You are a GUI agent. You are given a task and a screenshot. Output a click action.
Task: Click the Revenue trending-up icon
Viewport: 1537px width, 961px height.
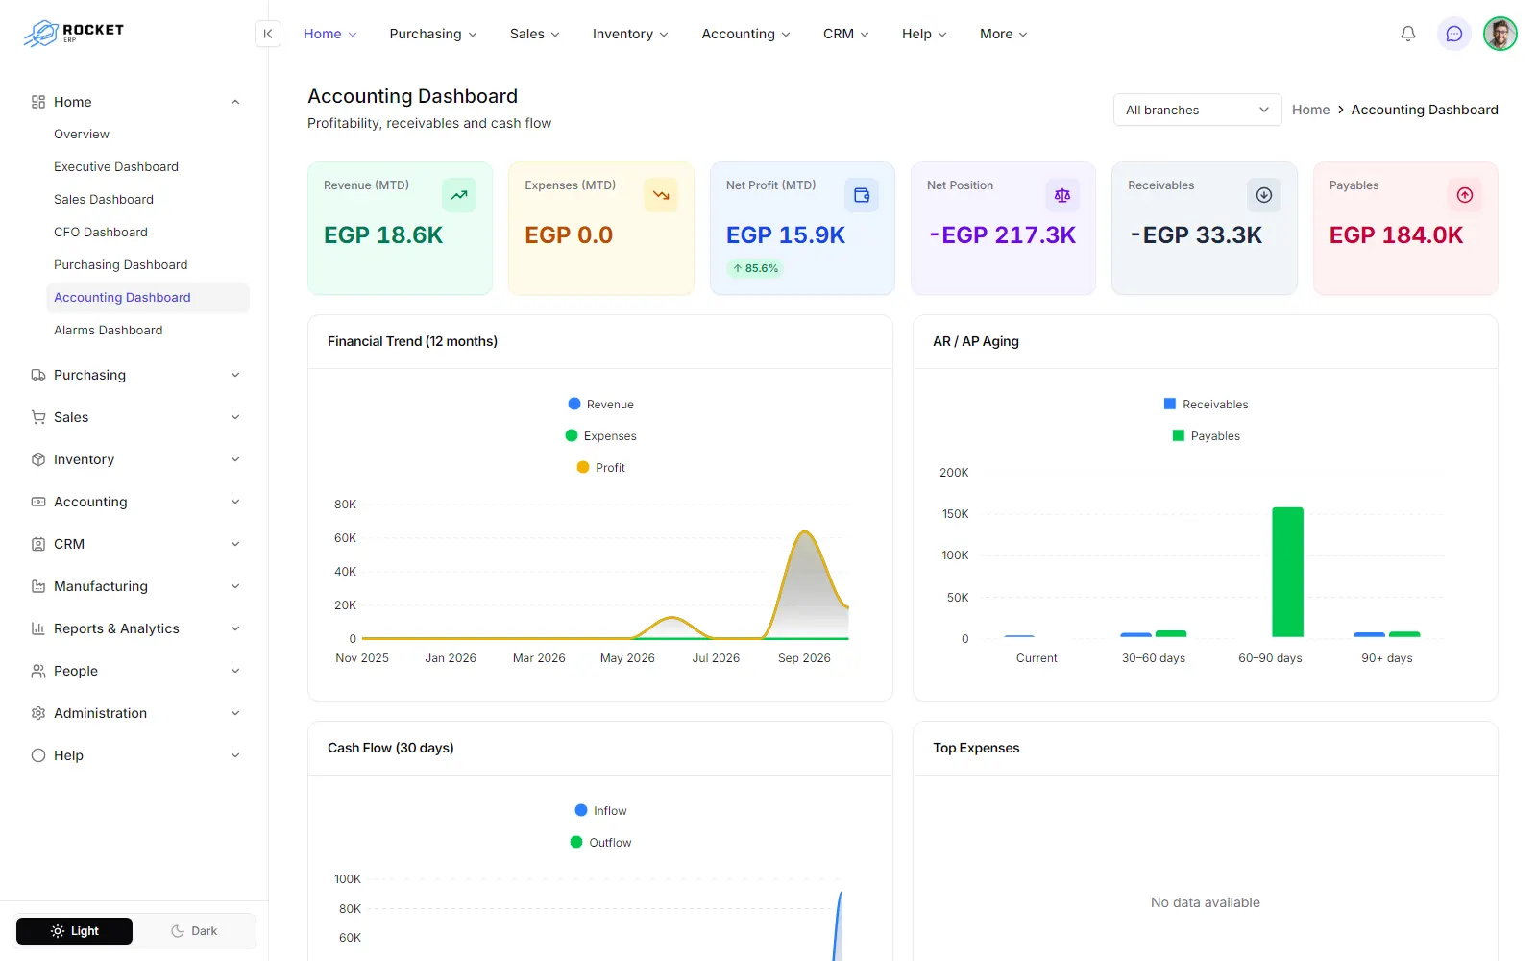[459, 195]
